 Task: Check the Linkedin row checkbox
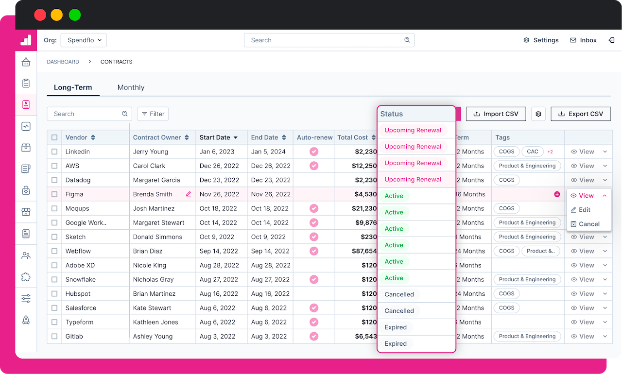point(54,152)
